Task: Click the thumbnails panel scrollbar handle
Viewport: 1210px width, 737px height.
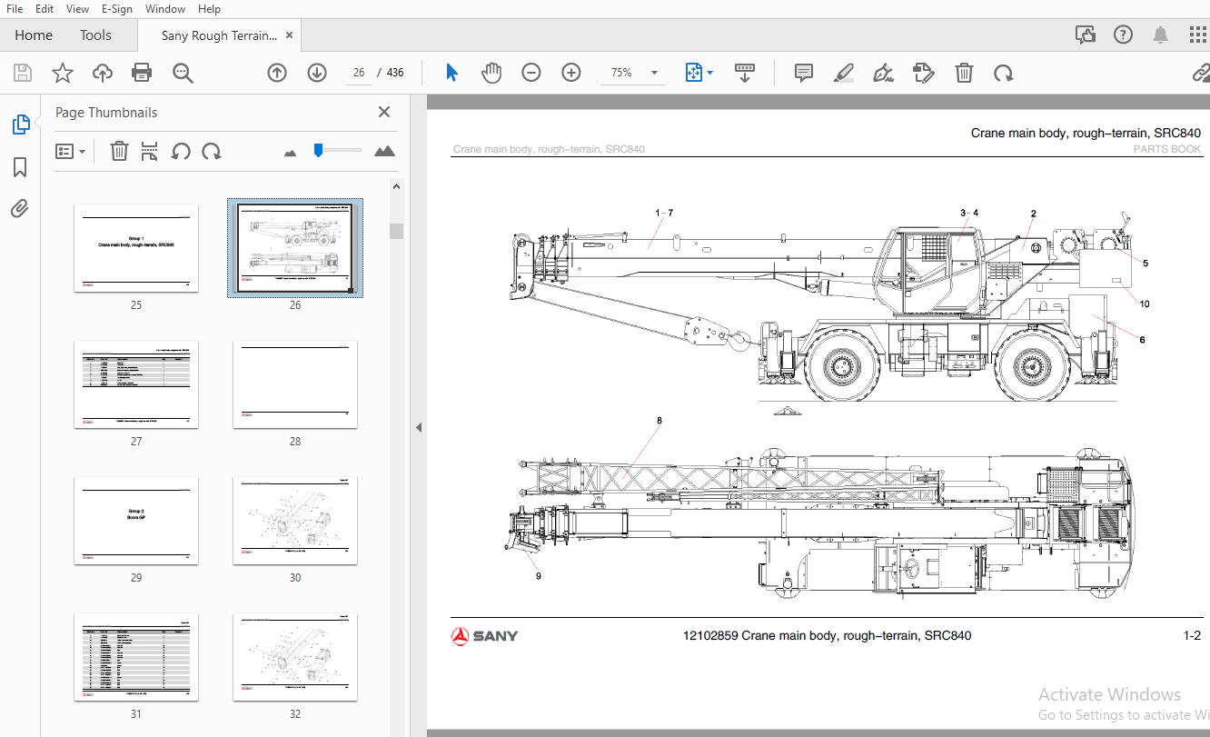Action: coord(396,231)
